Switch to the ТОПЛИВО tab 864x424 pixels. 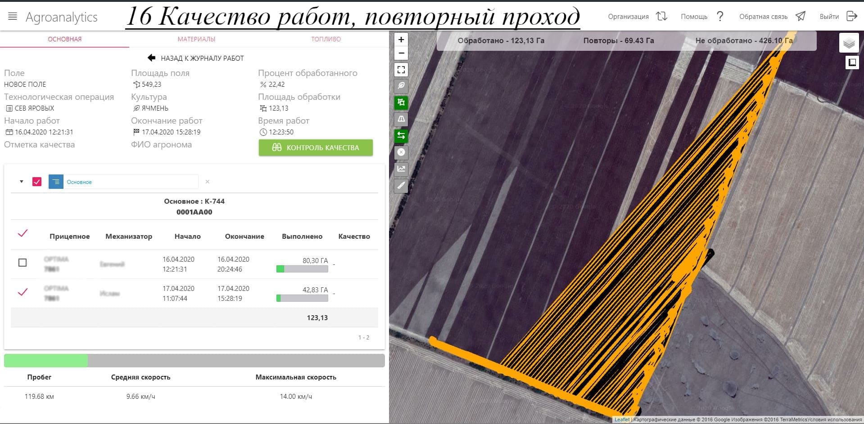tap(326, 39)
